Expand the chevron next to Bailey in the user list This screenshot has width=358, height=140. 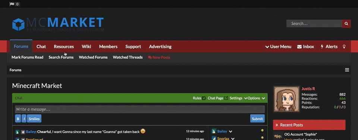pos(230,131)
